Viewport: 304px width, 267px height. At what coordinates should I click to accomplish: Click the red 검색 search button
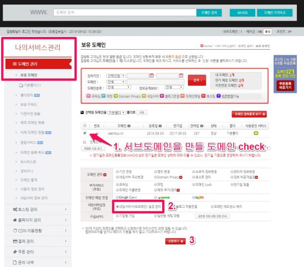(196, 80)
